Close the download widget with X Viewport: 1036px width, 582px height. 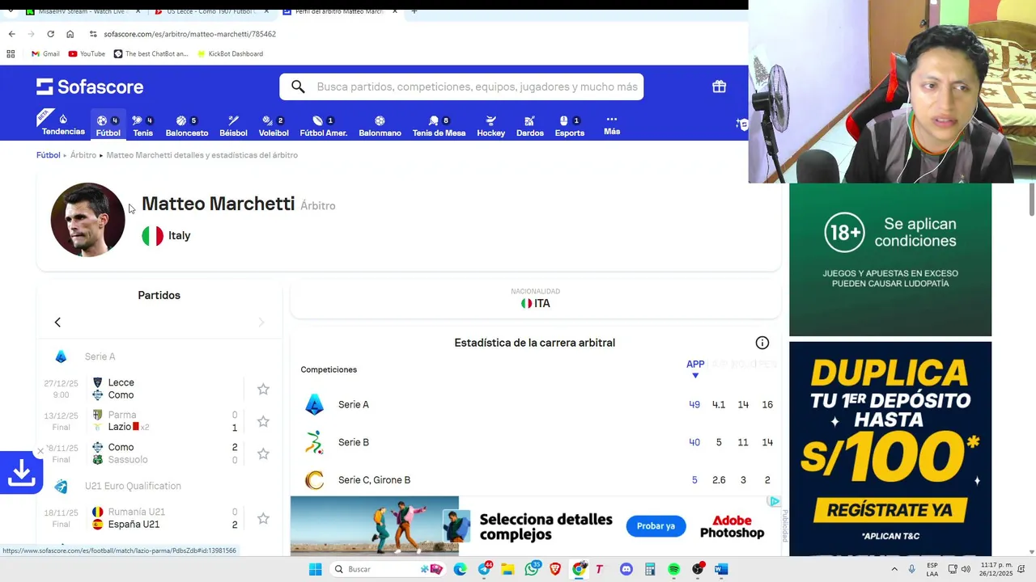[x=40, y=451]
